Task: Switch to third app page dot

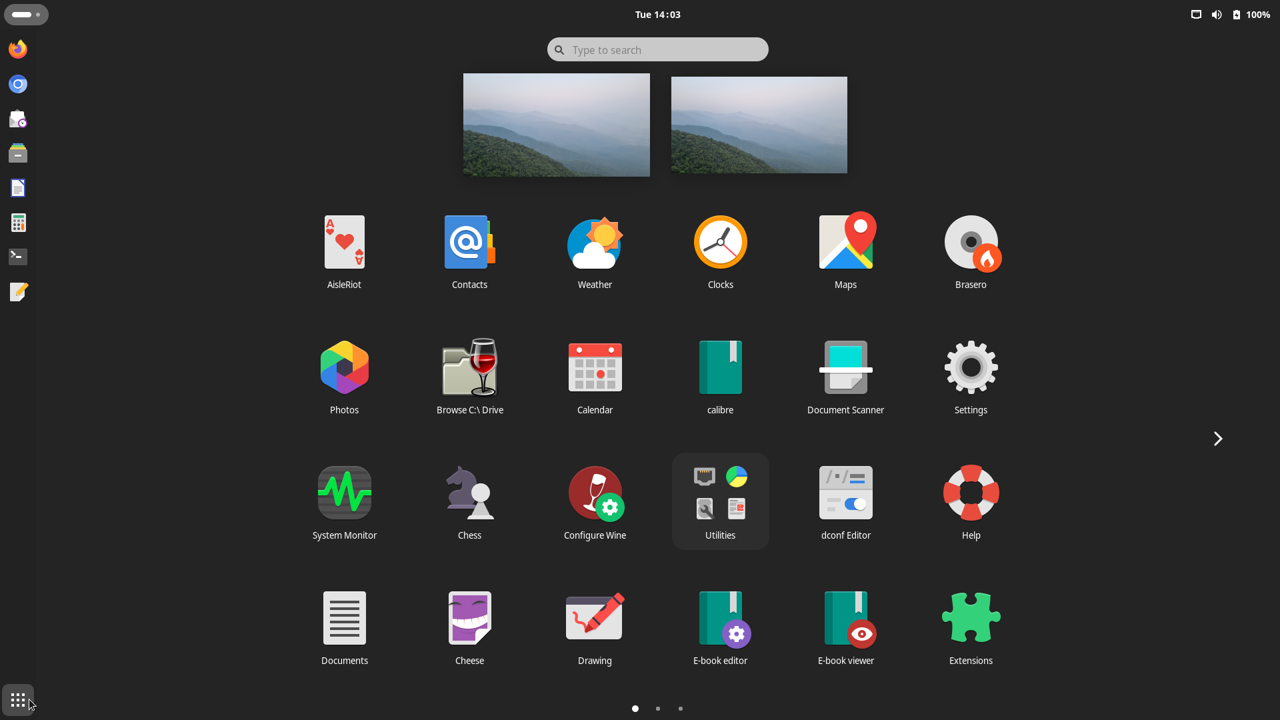Action: [x=681, y=709]
